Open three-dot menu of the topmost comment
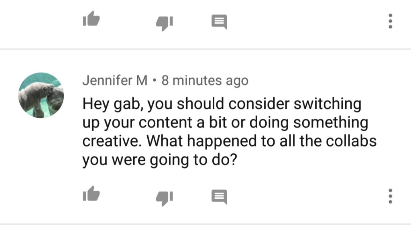Viewport: 411px width, 236px height. [x=390, y=21]
